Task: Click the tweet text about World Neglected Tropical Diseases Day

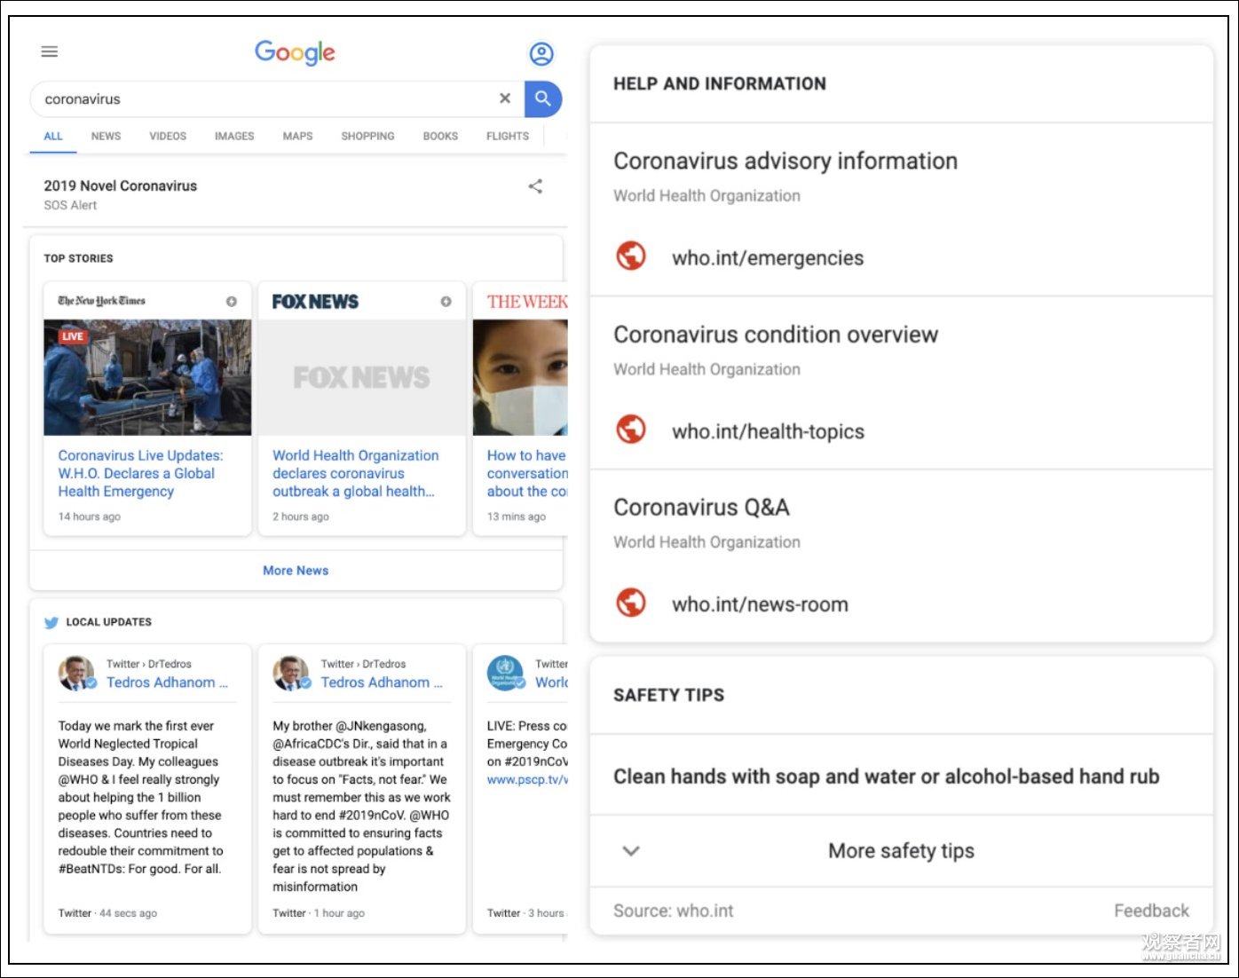Action: click(x=141, y=797)
